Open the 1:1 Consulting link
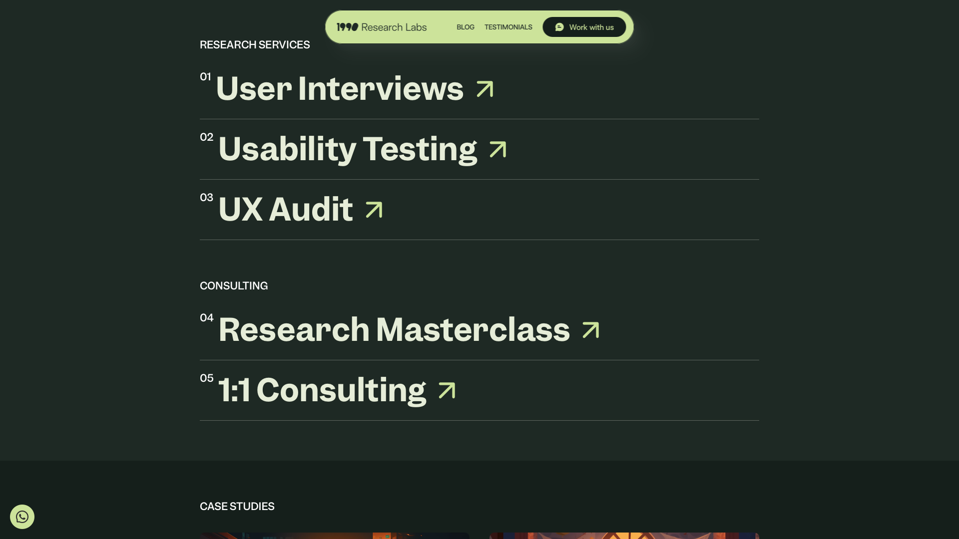The width and height of the screenshot is (959, 539). click(322, 390)
